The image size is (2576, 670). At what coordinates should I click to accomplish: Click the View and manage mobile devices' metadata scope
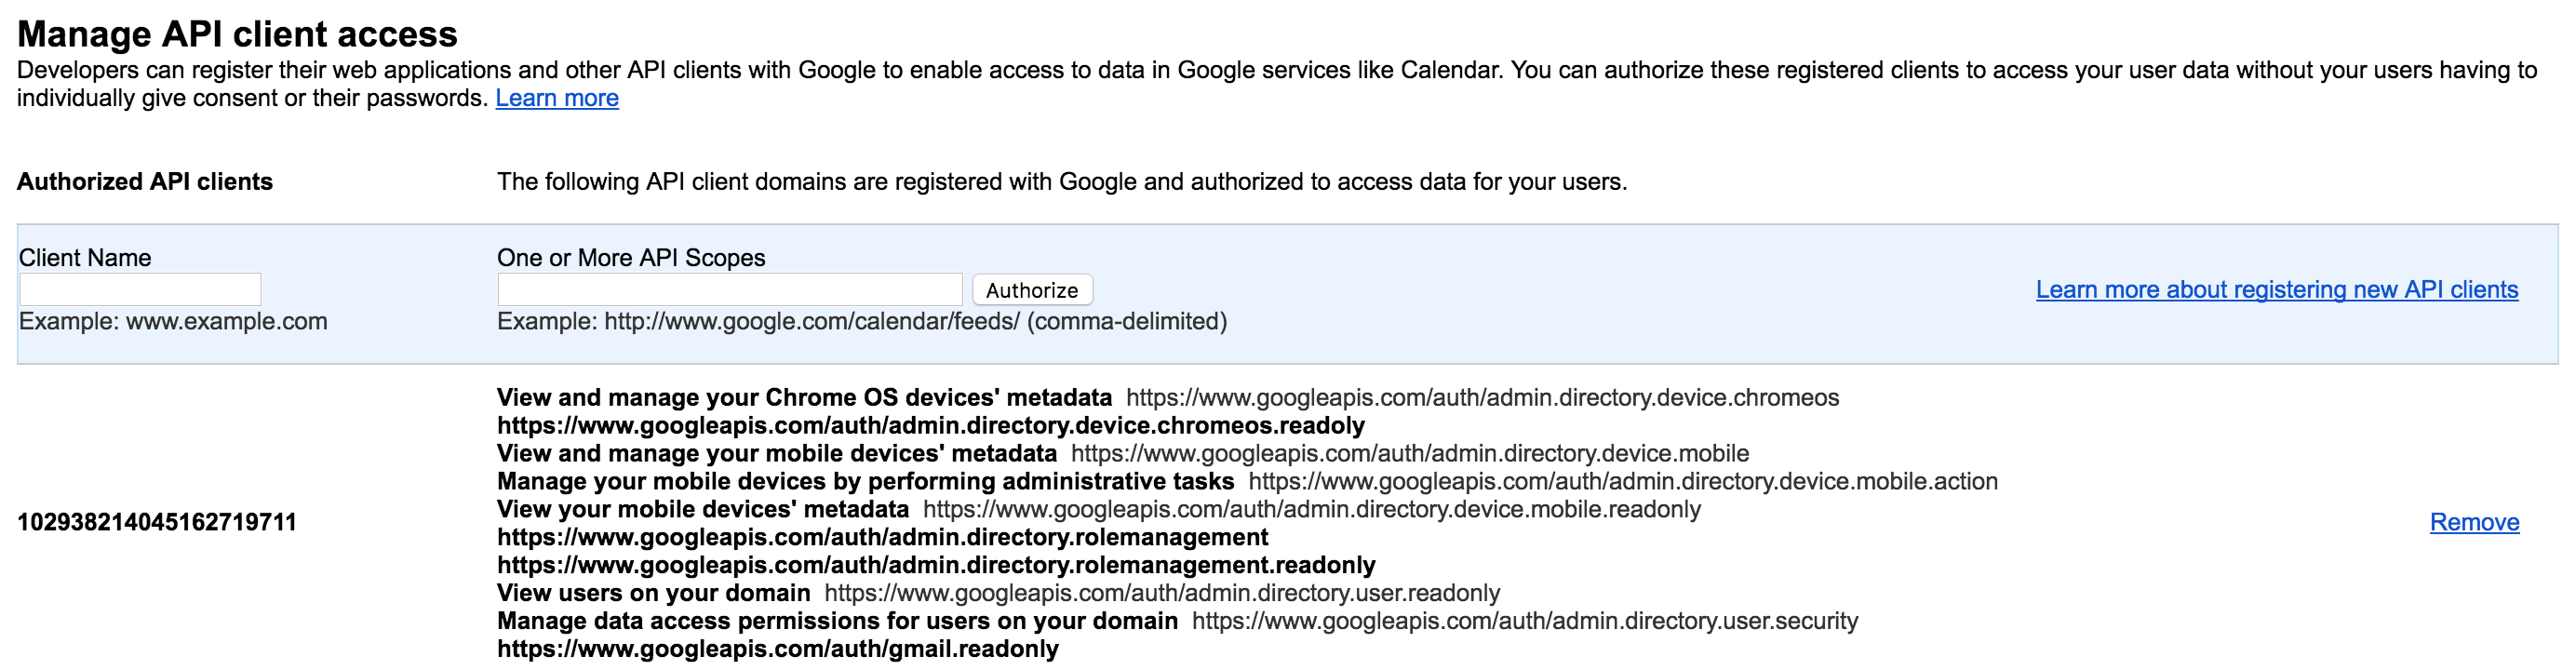776,453
